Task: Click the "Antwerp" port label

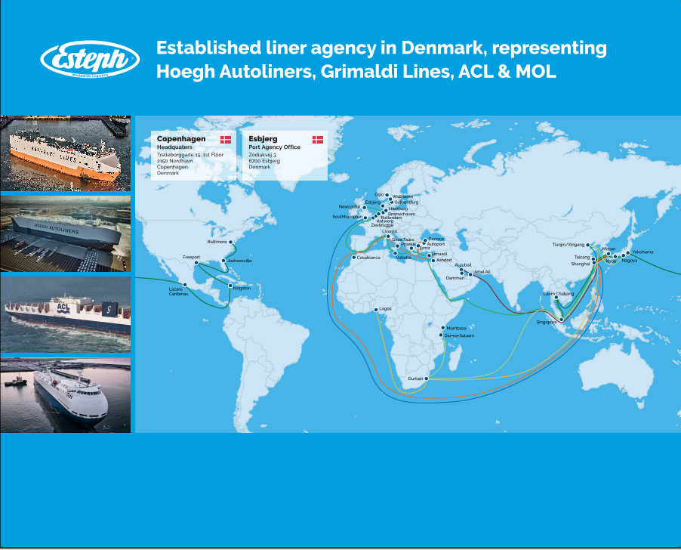Action: tap(385, 221)
